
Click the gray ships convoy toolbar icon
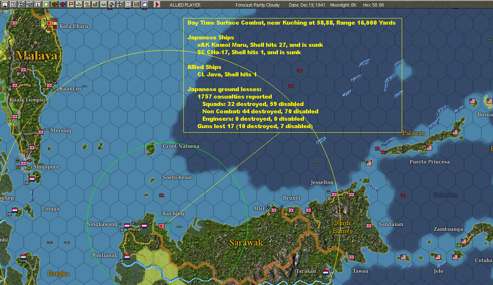pyautogui.click(x=104, y=5)
